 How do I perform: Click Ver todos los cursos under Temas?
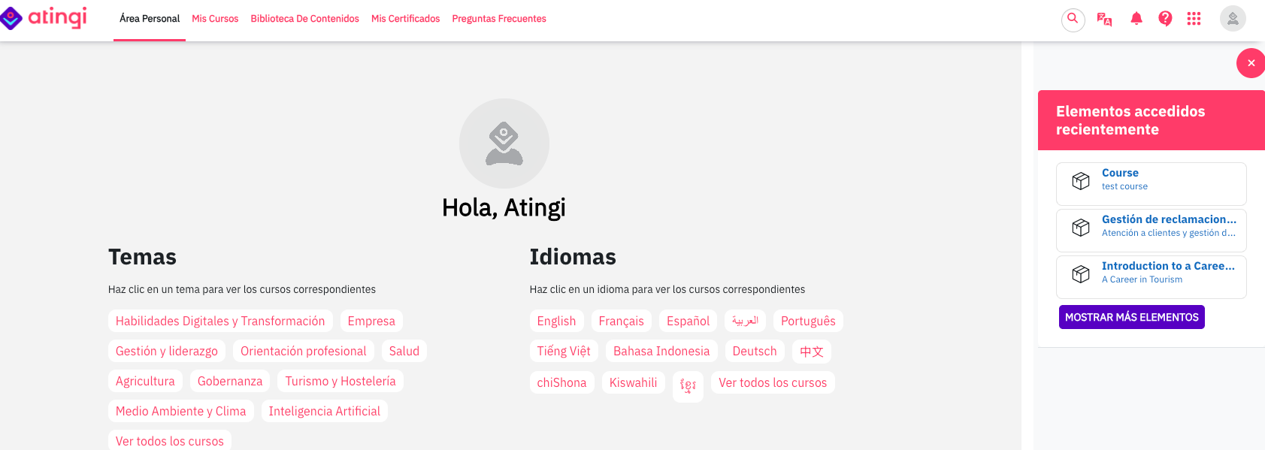[170, 441]
